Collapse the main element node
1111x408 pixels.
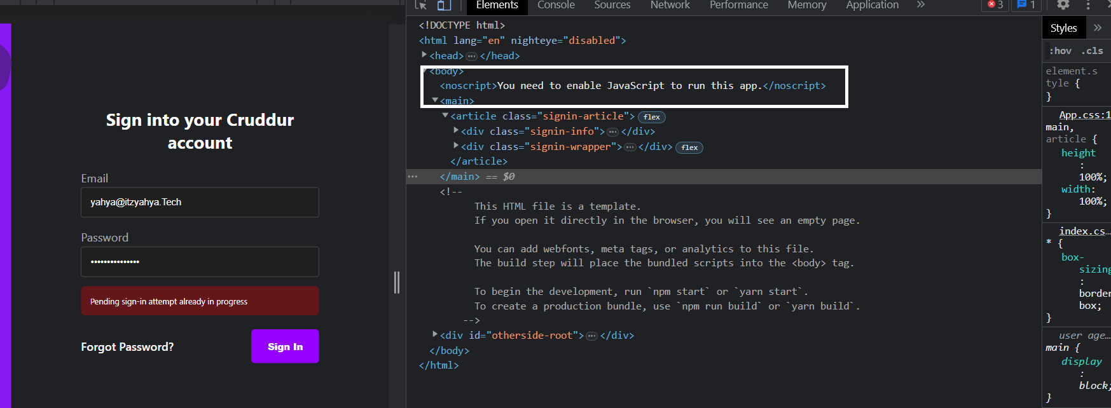[435, 100]
